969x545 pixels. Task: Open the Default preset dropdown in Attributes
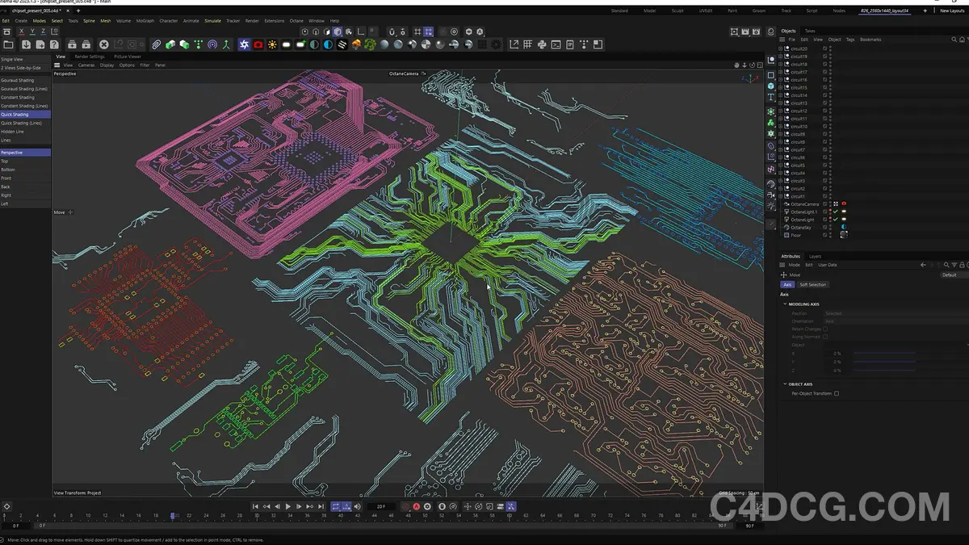(949, 275)
